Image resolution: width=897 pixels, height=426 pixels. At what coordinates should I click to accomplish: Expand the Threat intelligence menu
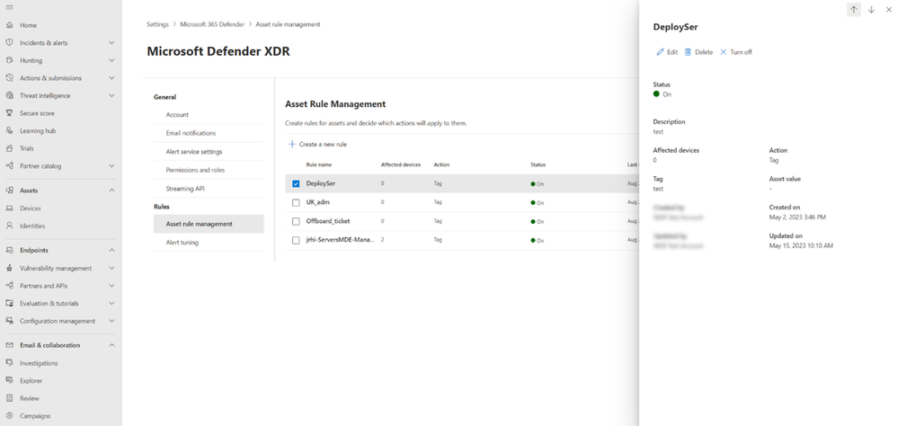coord(111,95)
